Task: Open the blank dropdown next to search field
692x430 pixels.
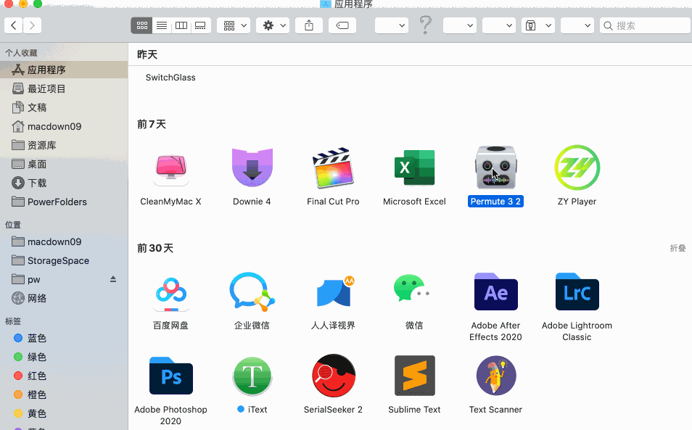Action: (577, 25)
